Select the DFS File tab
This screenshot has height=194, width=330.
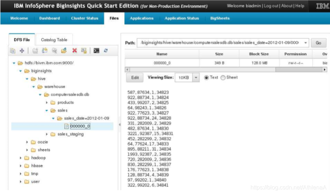22,40
